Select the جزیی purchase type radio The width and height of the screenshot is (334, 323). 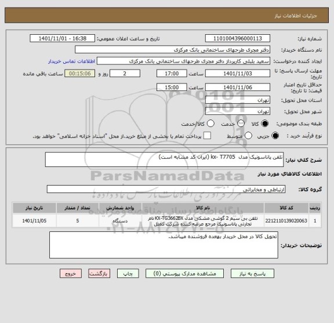[275, 136]
